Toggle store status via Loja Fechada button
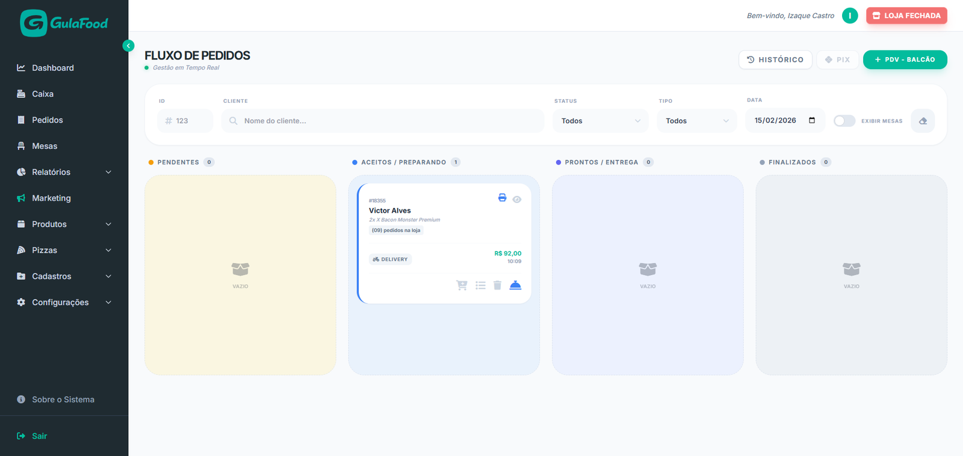The image size is (963, 456). pos(906,16)
